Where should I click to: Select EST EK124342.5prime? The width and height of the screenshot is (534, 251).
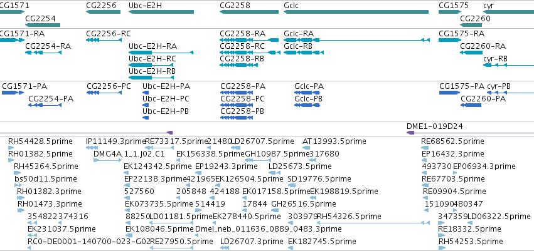(126, 173)
